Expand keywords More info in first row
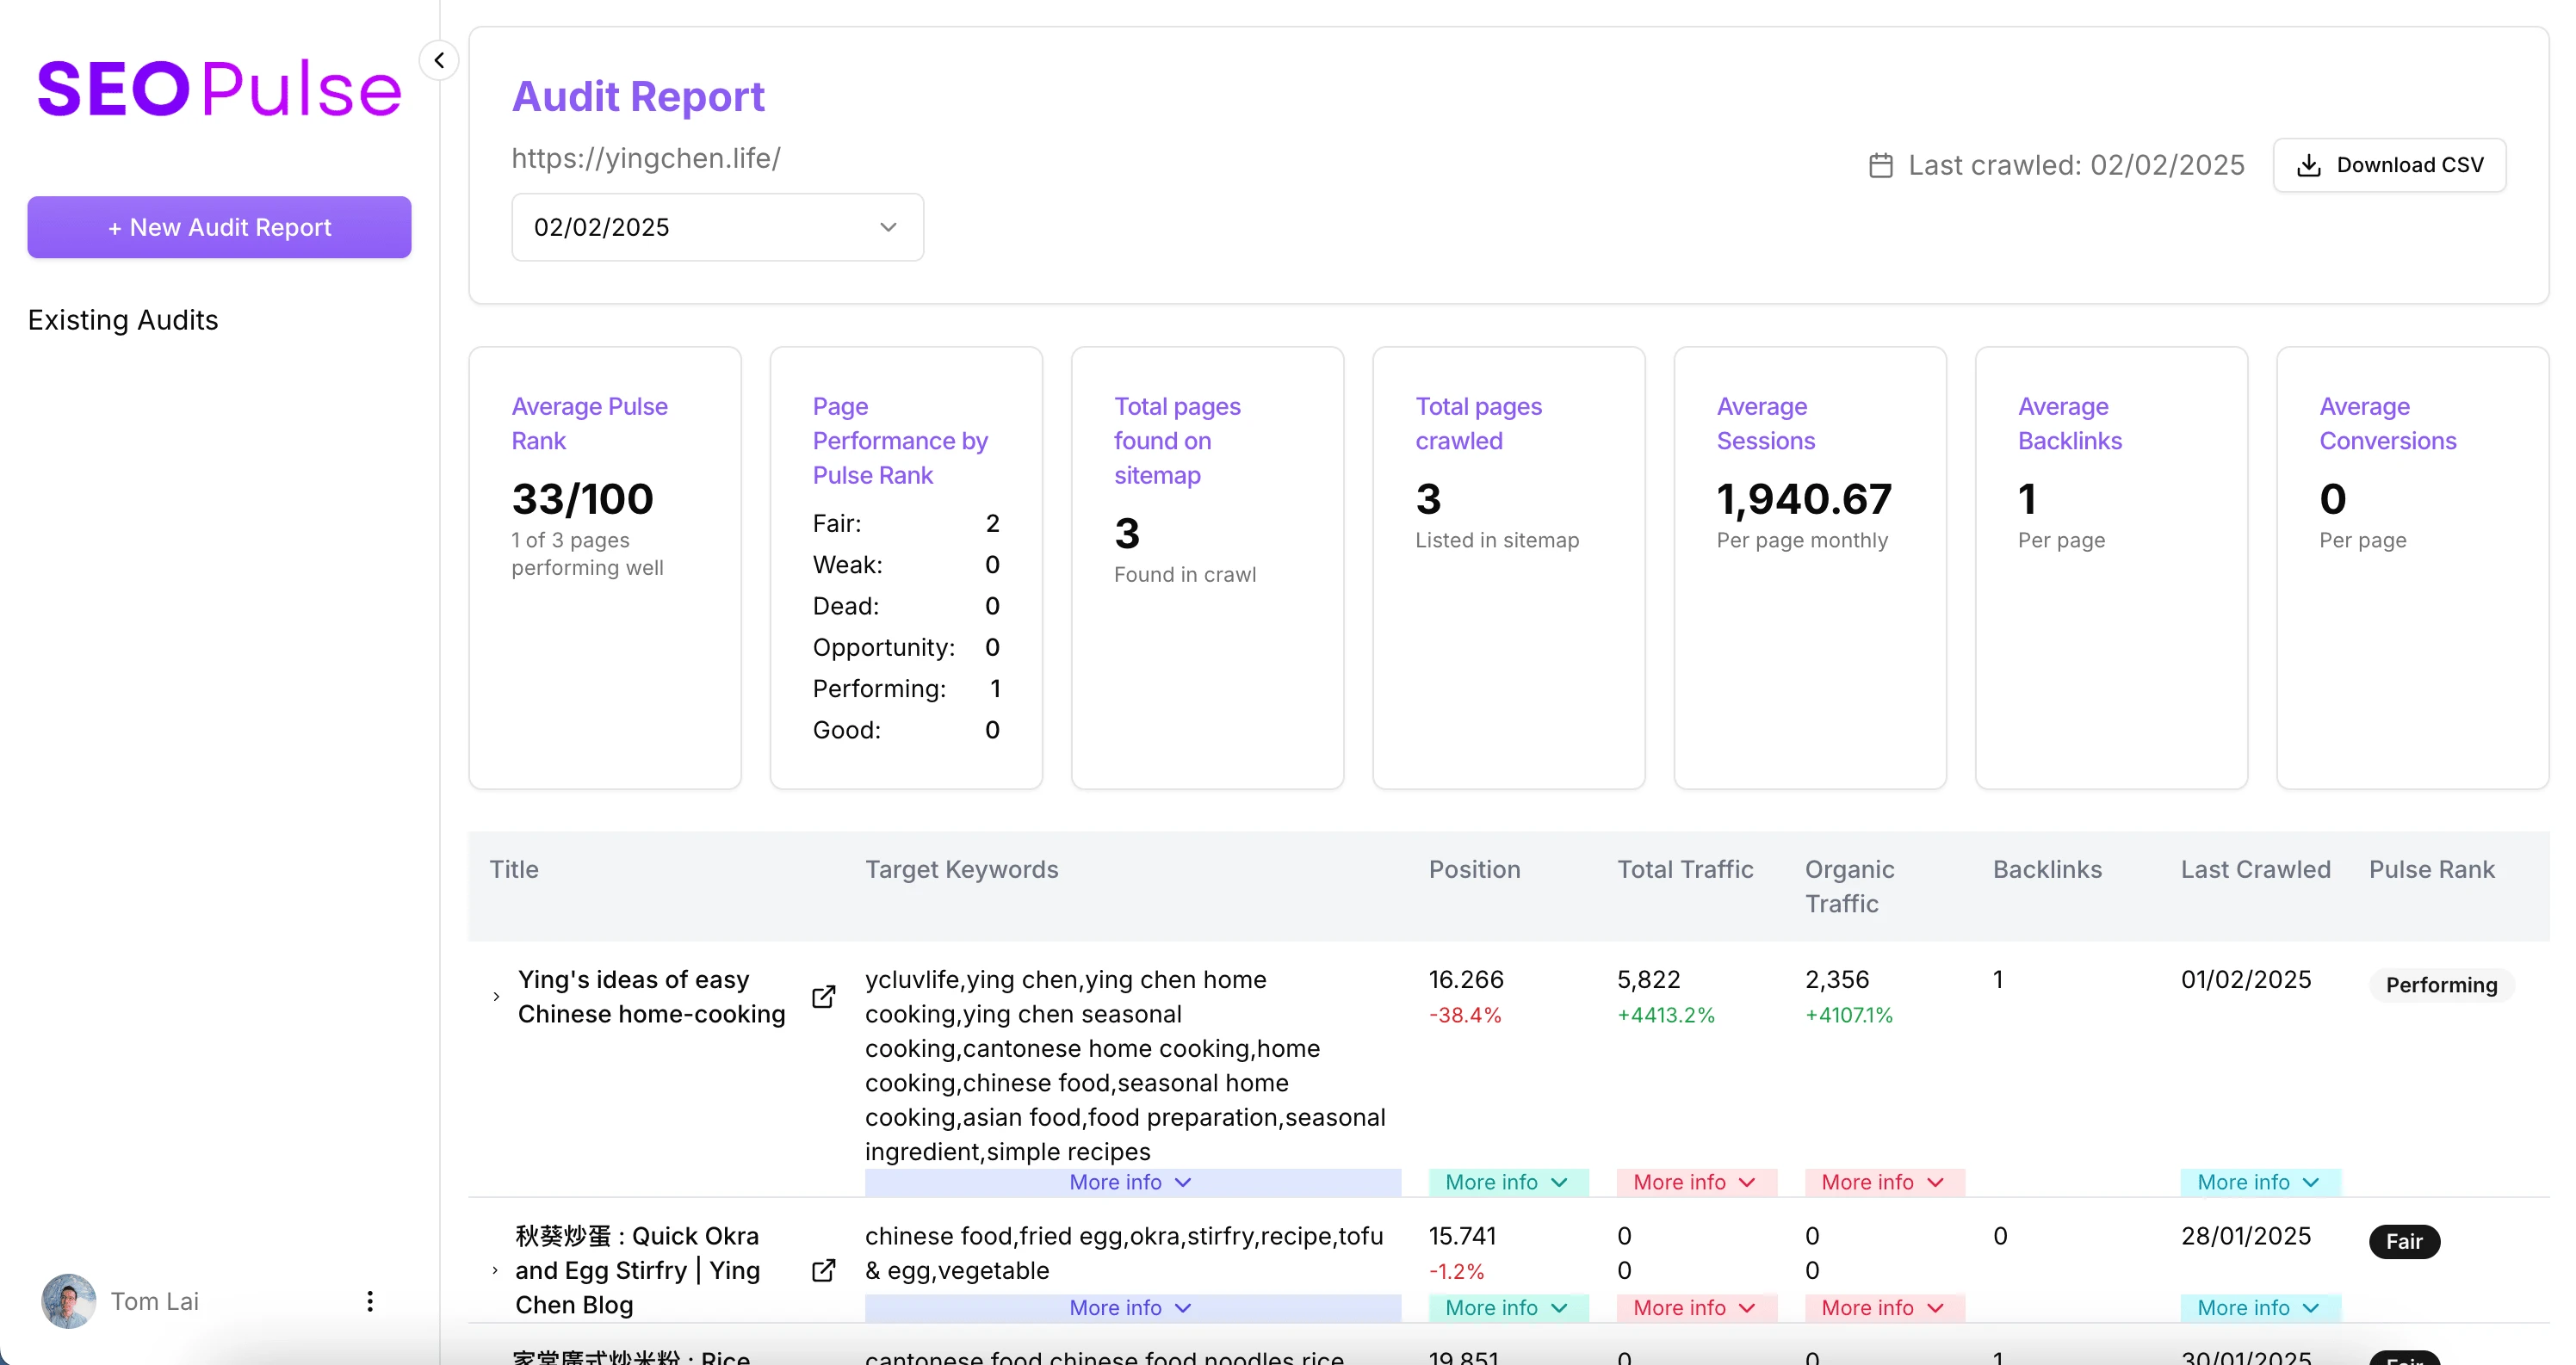2576x1365 pixels. tap(1131, 1182)
